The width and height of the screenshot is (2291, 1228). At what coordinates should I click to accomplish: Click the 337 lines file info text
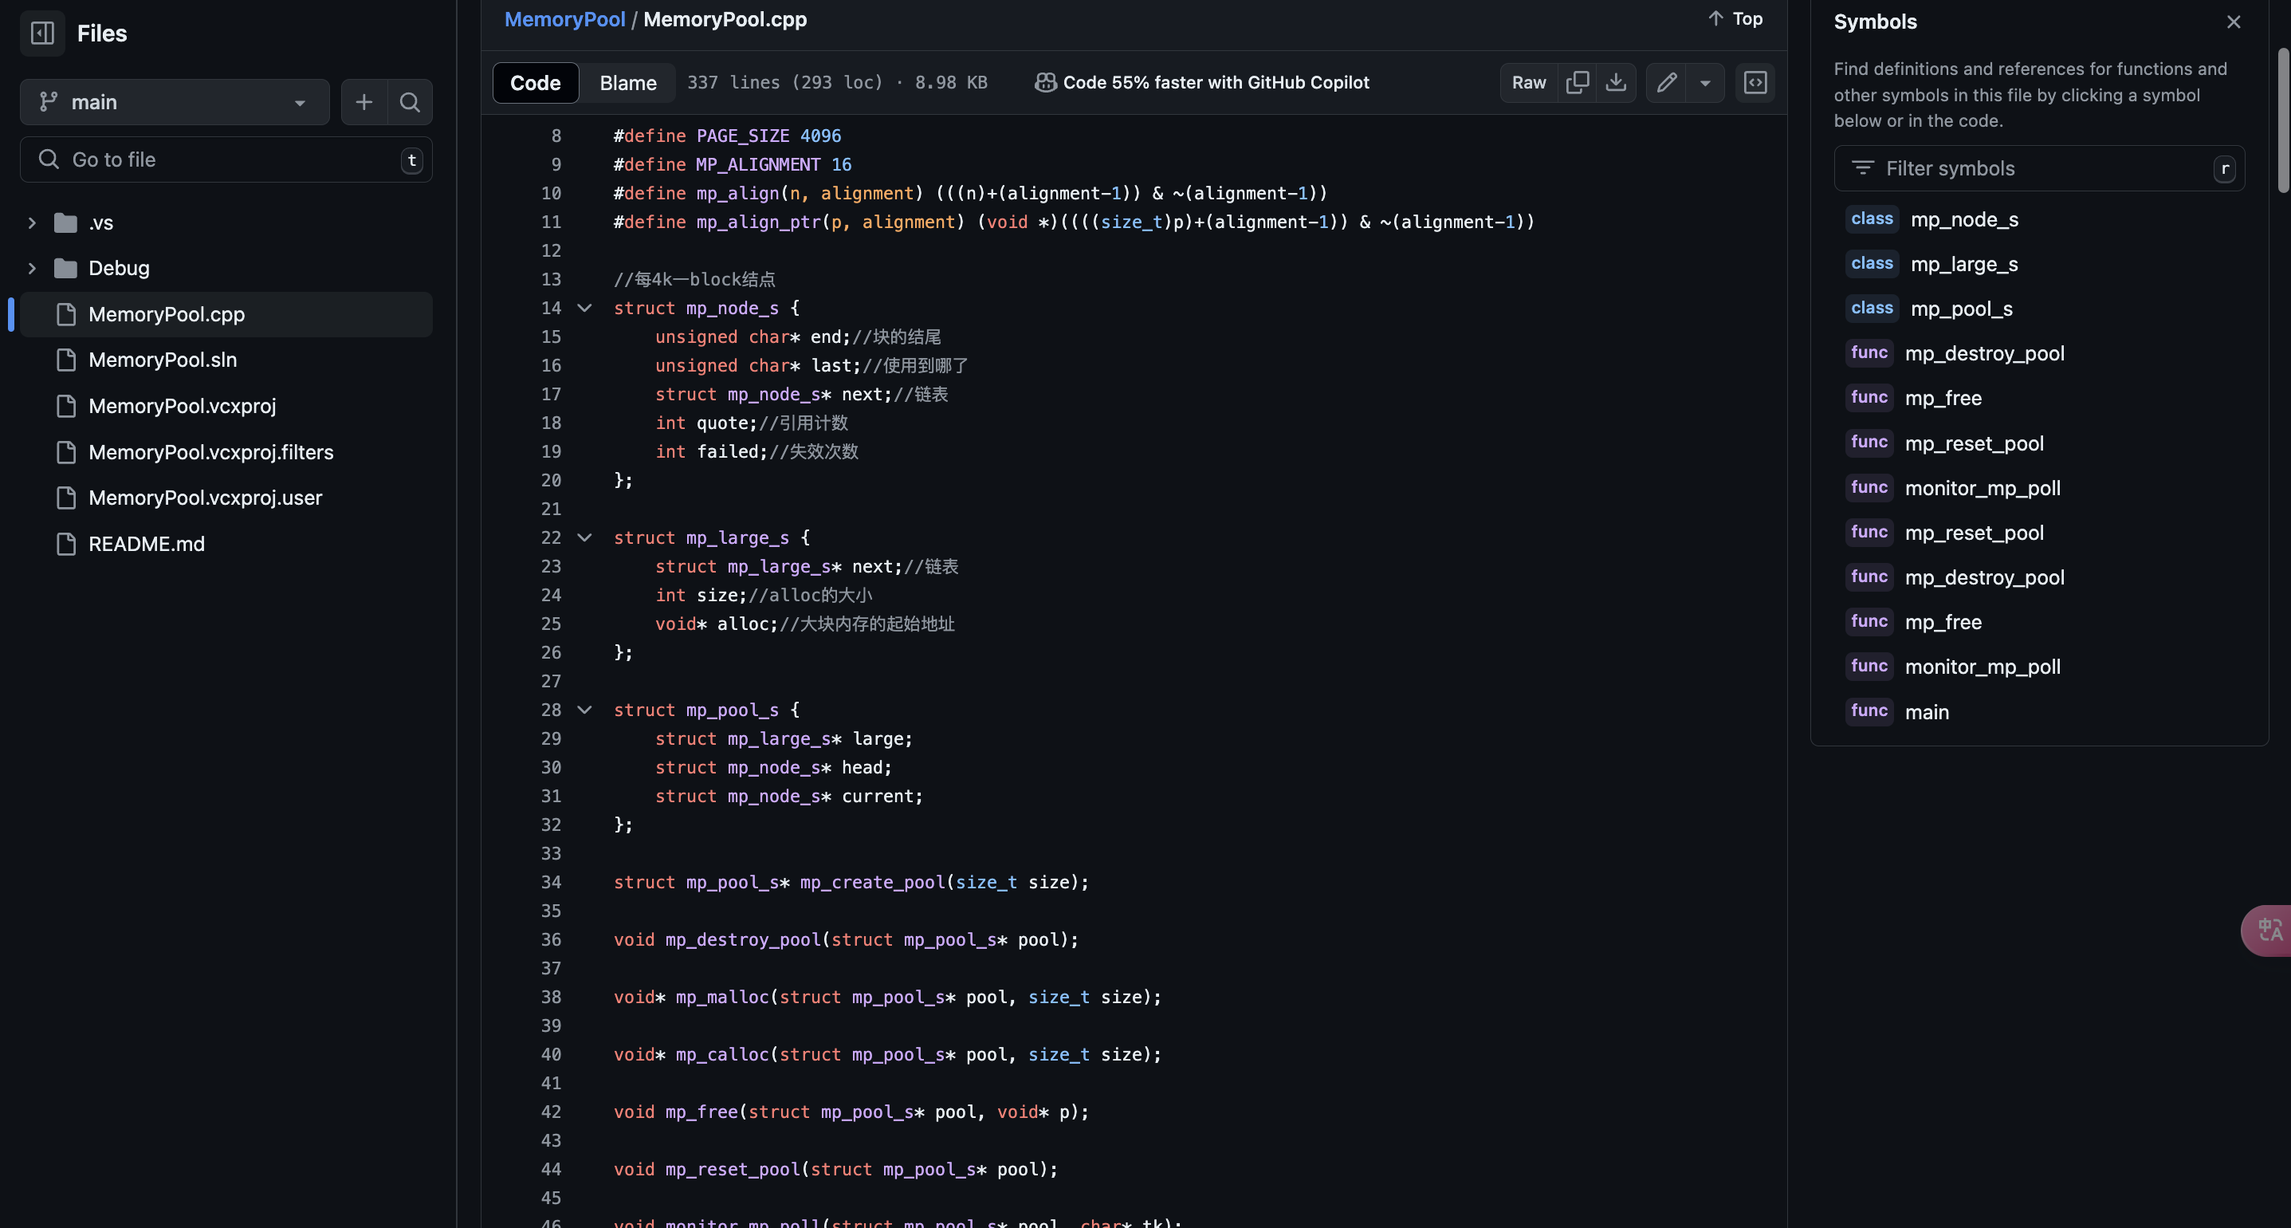(837, 83)
